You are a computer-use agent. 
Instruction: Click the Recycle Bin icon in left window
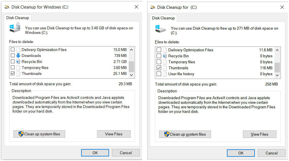point(18,62)
